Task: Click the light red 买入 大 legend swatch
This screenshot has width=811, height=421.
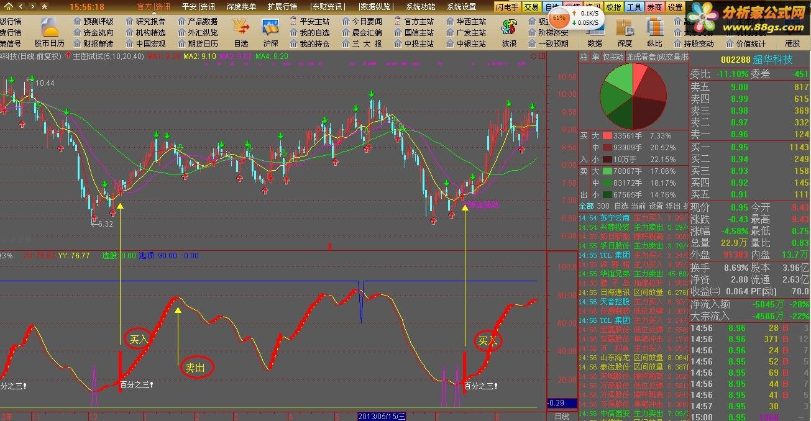Action: click(607, 135)
